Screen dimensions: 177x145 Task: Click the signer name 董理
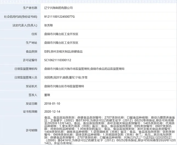[x=48, y=95]
